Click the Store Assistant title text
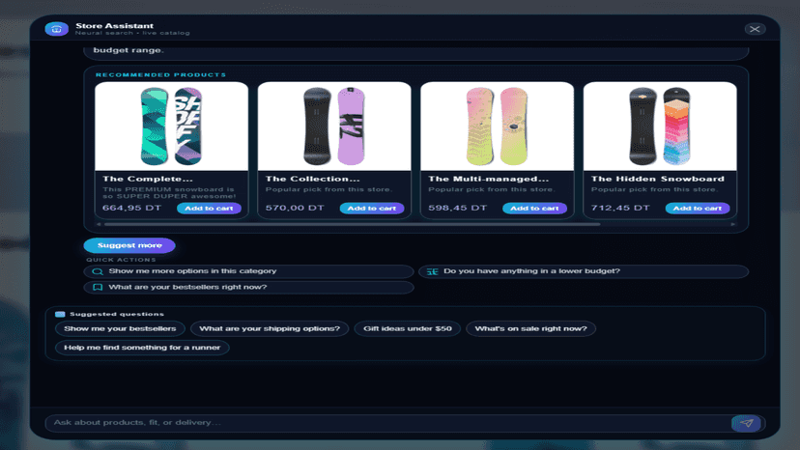The height and width of the screenshot is (450, 800). (114, 25)
